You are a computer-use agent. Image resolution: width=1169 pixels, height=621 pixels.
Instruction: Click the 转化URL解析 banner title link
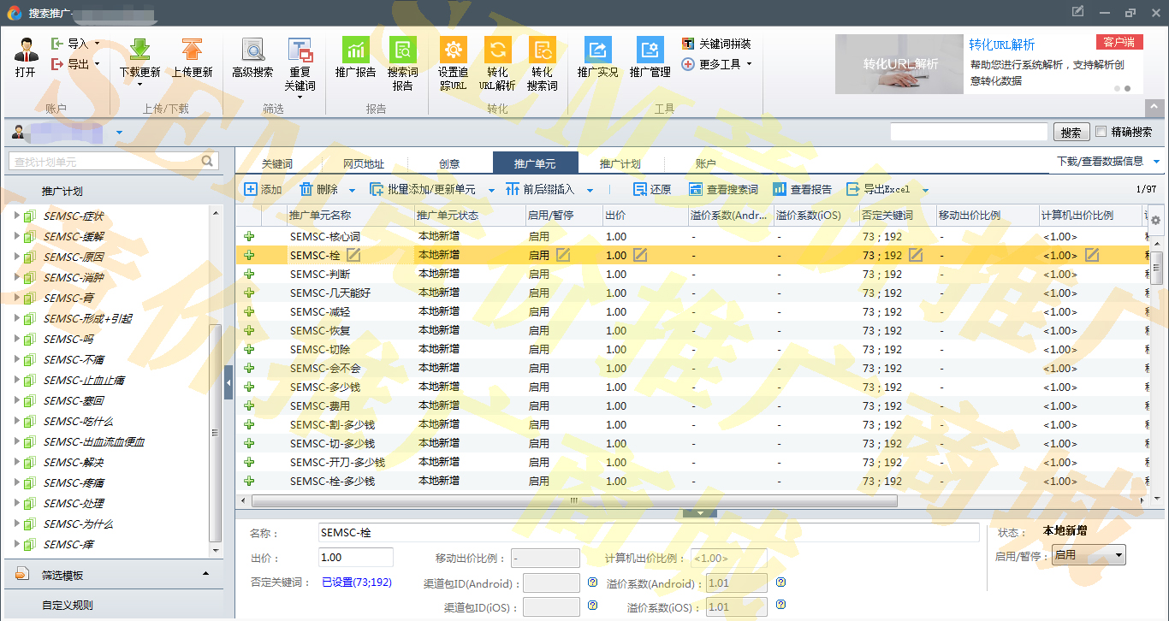[x=1002, y=44]
